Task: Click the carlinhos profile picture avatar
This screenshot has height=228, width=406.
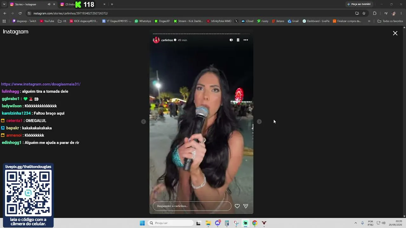Action: click(156, 40)
